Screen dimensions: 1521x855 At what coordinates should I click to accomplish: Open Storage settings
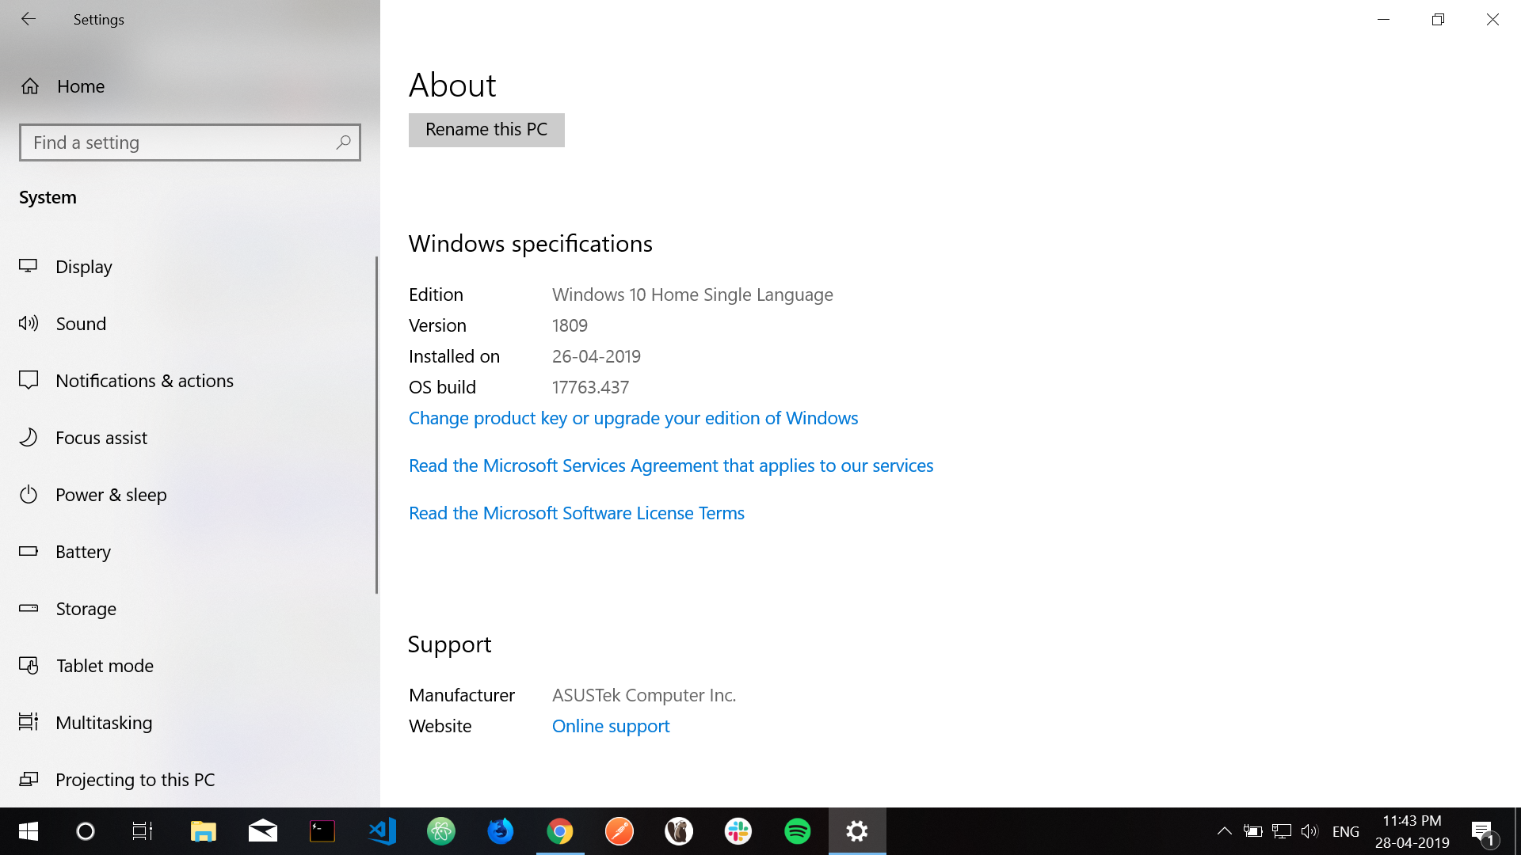(x=68, y=609)
